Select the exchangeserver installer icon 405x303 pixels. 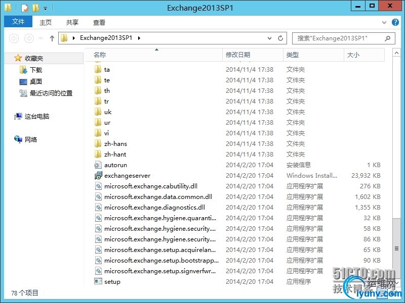(x=98, y=175)
